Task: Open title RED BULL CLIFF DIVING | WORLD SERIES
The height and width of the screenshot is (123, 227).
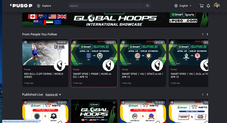Action: pos(43,75)
